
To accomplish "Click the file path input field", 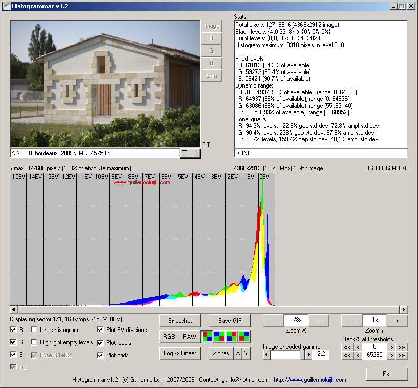I will [x=95, y=153].
